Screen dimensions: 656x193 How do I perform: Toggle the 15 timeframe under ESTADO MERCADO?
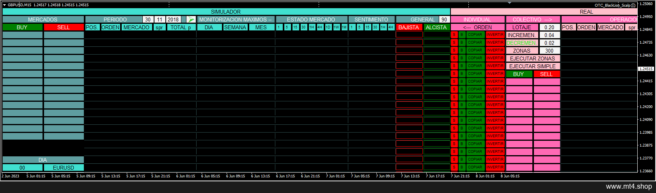[x=295, y=27]
